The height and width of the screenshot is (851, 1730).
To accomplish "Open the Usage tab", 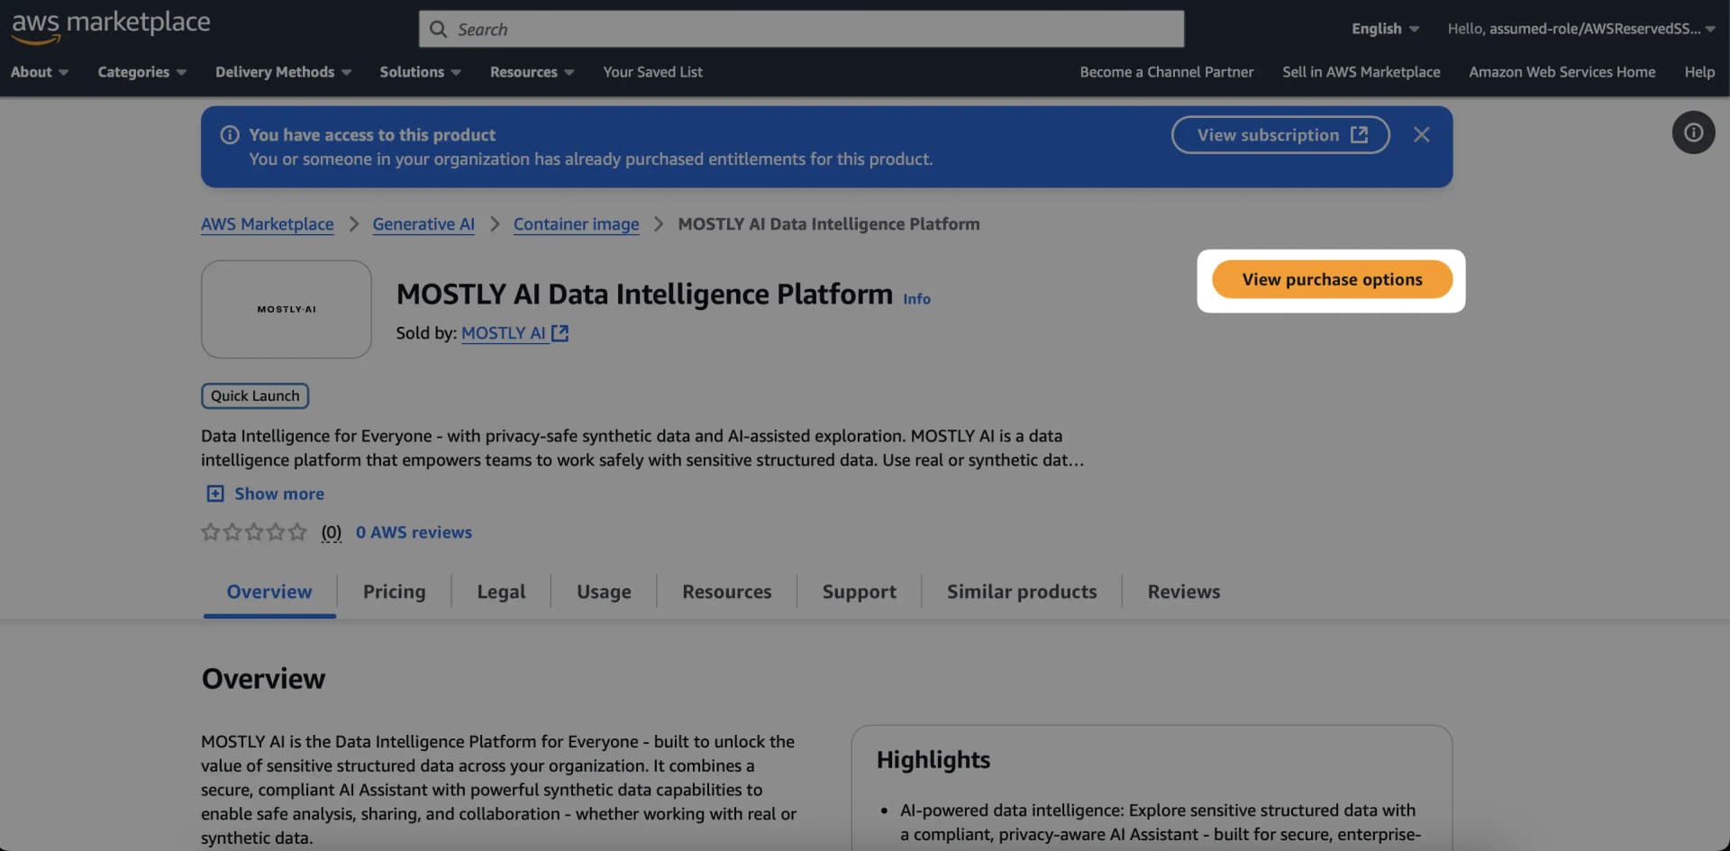I will tap(604, 592).
